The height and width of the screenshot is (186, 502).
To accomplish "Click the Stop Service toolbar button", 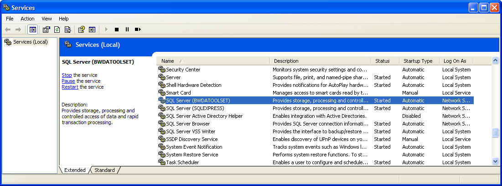I will coord(117,30).
